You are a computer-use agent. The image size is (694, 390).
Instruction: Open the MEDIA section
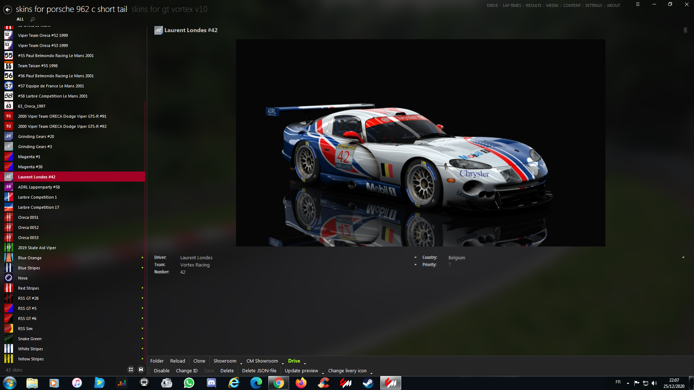coord(552,5)
